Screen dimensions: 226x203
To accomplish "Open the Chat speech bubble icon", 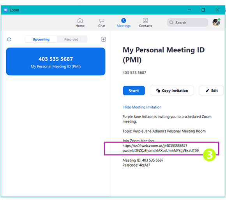I will coord(102,21).
